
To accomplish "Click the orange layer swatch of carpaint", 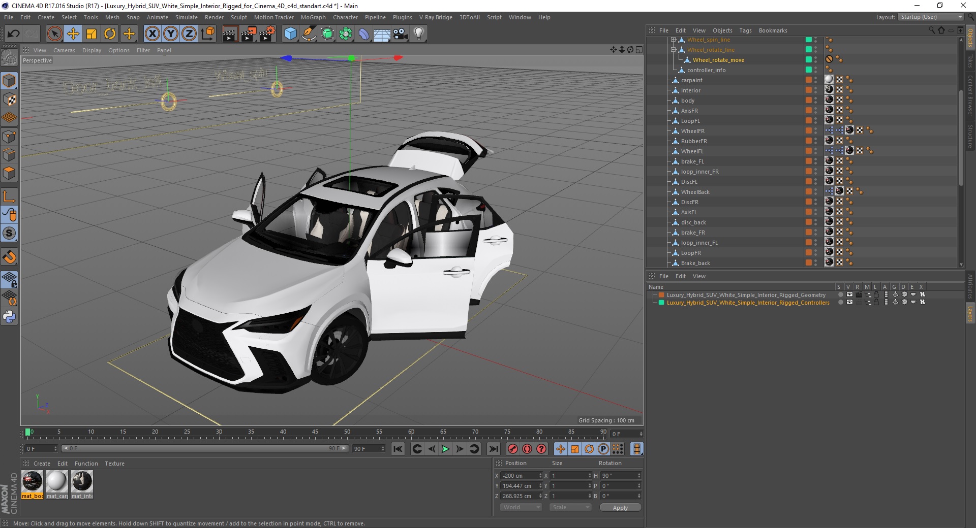I will pyautogui.click(x=808, y=80).
